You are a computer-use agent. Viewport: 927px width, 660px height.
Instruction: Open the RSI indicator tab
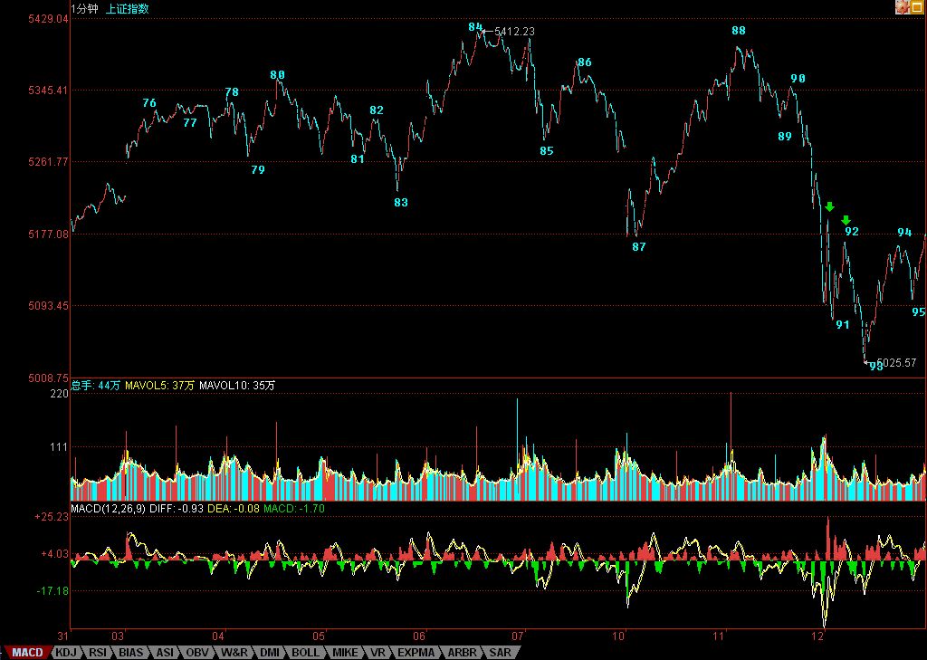pos(98,652)
